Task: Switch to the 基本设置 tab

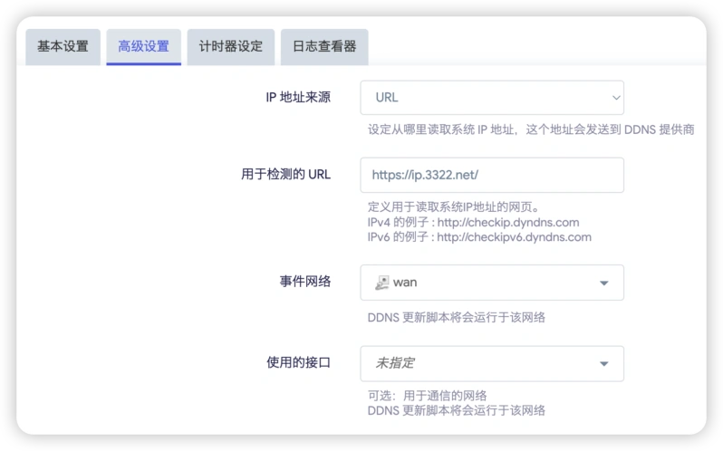Action: coord(63,46)
